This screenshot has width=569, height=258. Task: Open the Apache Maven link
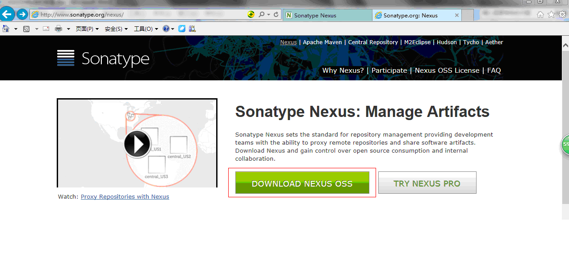(322, 42)
